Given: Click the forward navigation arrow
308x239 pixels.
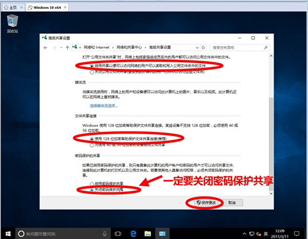Looking at the screenshot, I should [54, 47].
